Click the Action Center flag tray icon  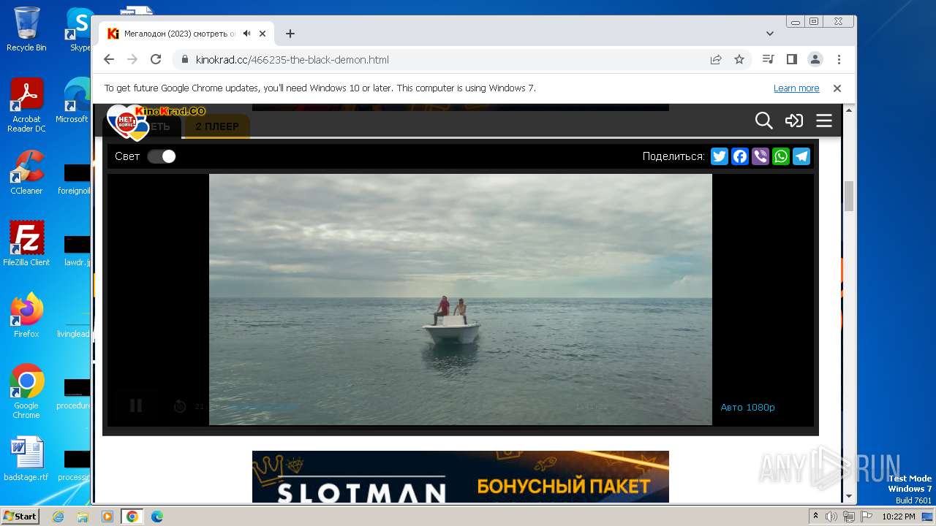point(867,517)
